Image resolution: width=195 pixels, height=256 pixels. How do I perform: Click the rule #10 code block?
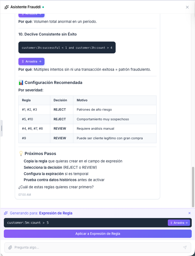(x=67, y=47)
